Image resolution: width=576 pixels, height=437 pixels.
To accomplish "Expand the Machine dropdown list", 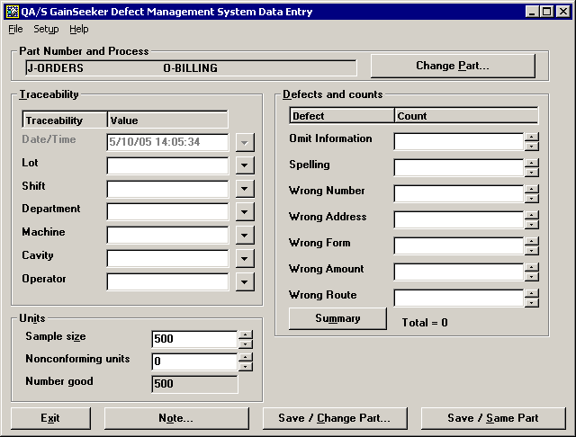I will click(x=245, y=236).
